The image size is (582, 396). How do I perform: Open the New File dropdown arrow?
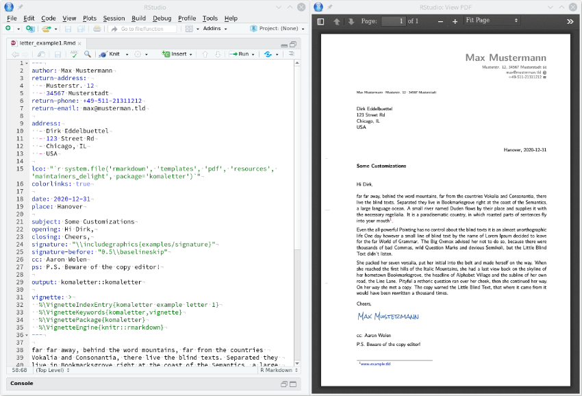(18, 29)
